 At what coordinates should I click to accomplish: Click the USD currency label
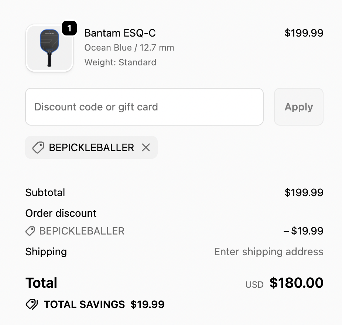(x=254, y=285)
